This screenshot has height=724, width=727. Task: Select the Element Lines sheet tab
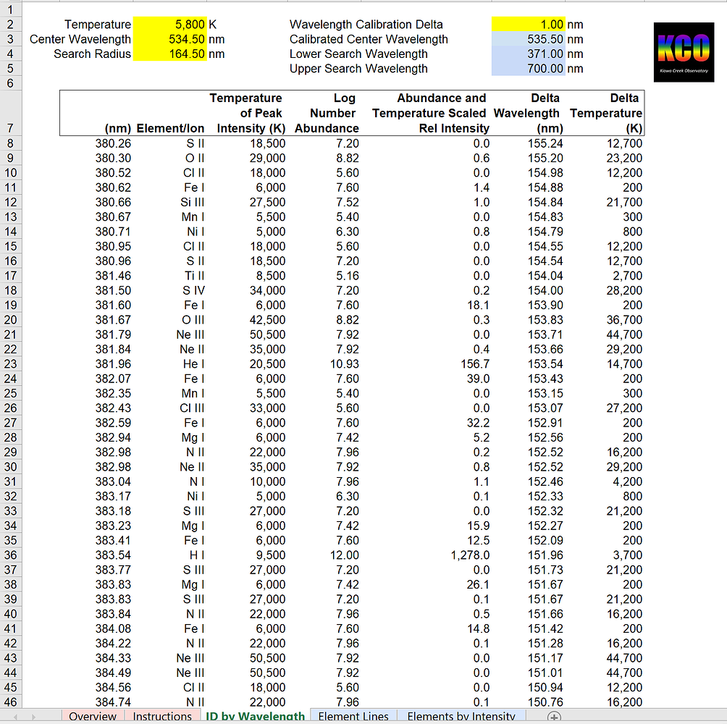click(353, 716)
